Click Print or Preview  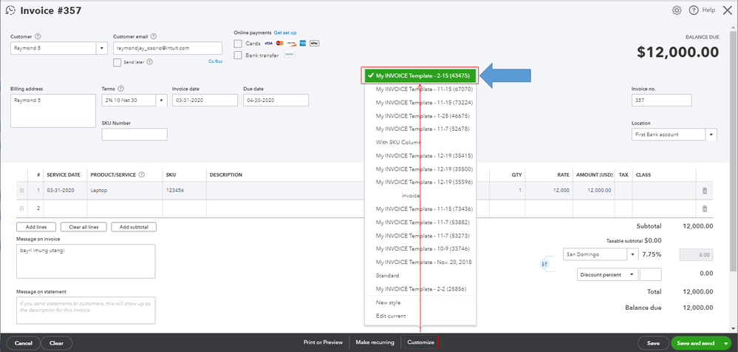pyautogui.click(x=323, y=342)
